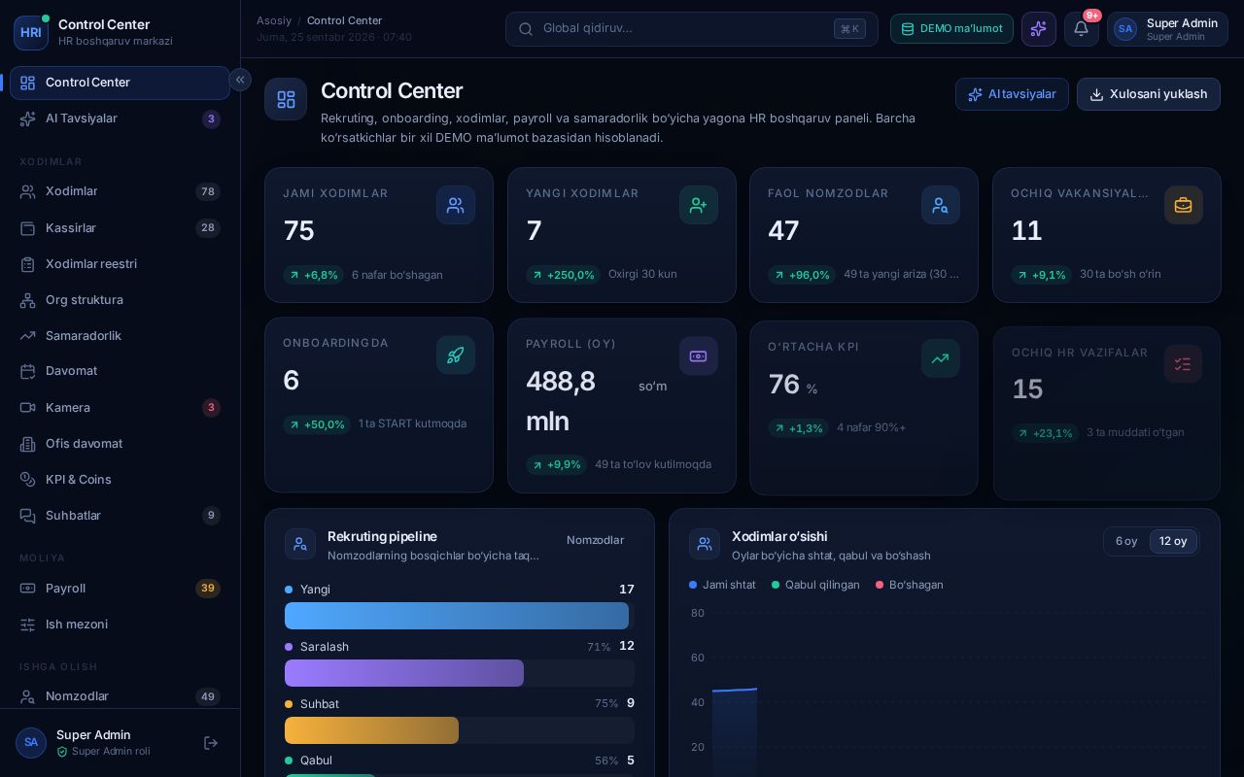Toggle the Qabul qilingan legend series
1244x777 pixels.
(815, 585)
